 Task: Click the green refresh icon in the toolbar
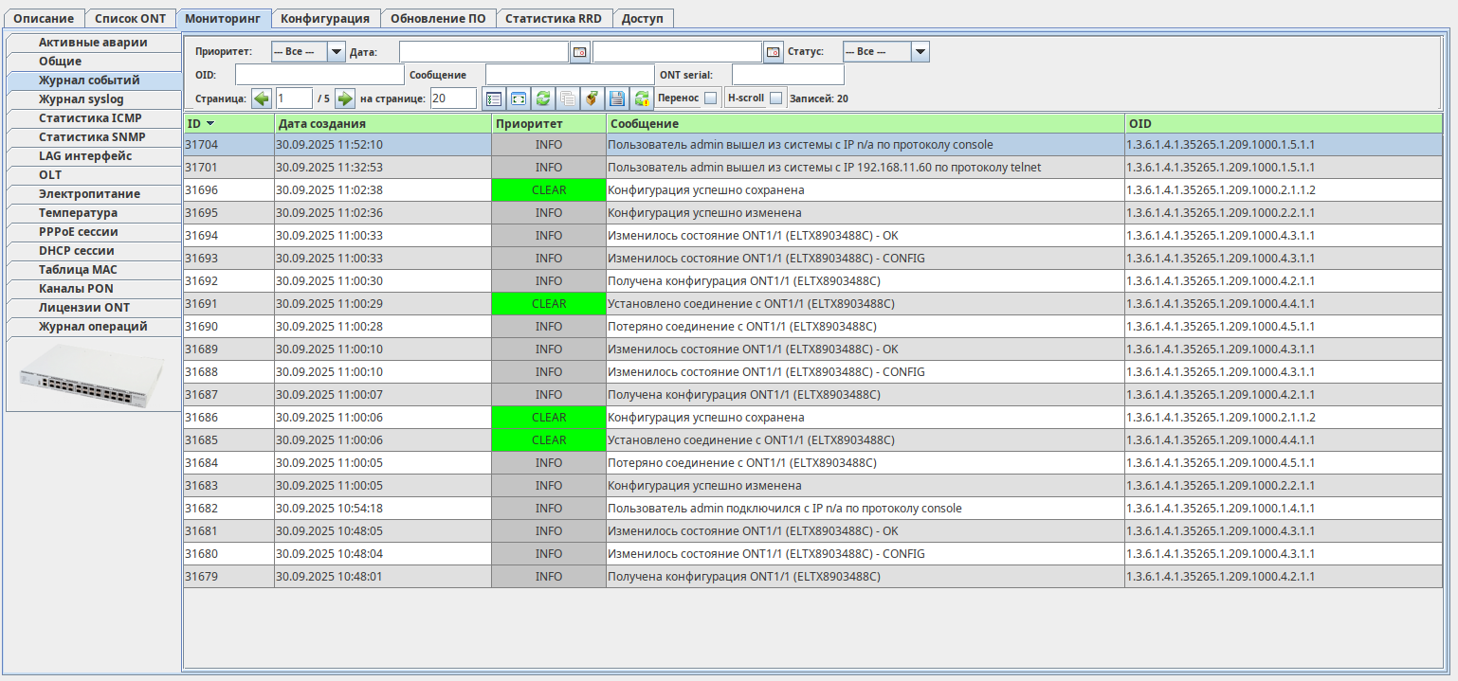pos(542,99)
